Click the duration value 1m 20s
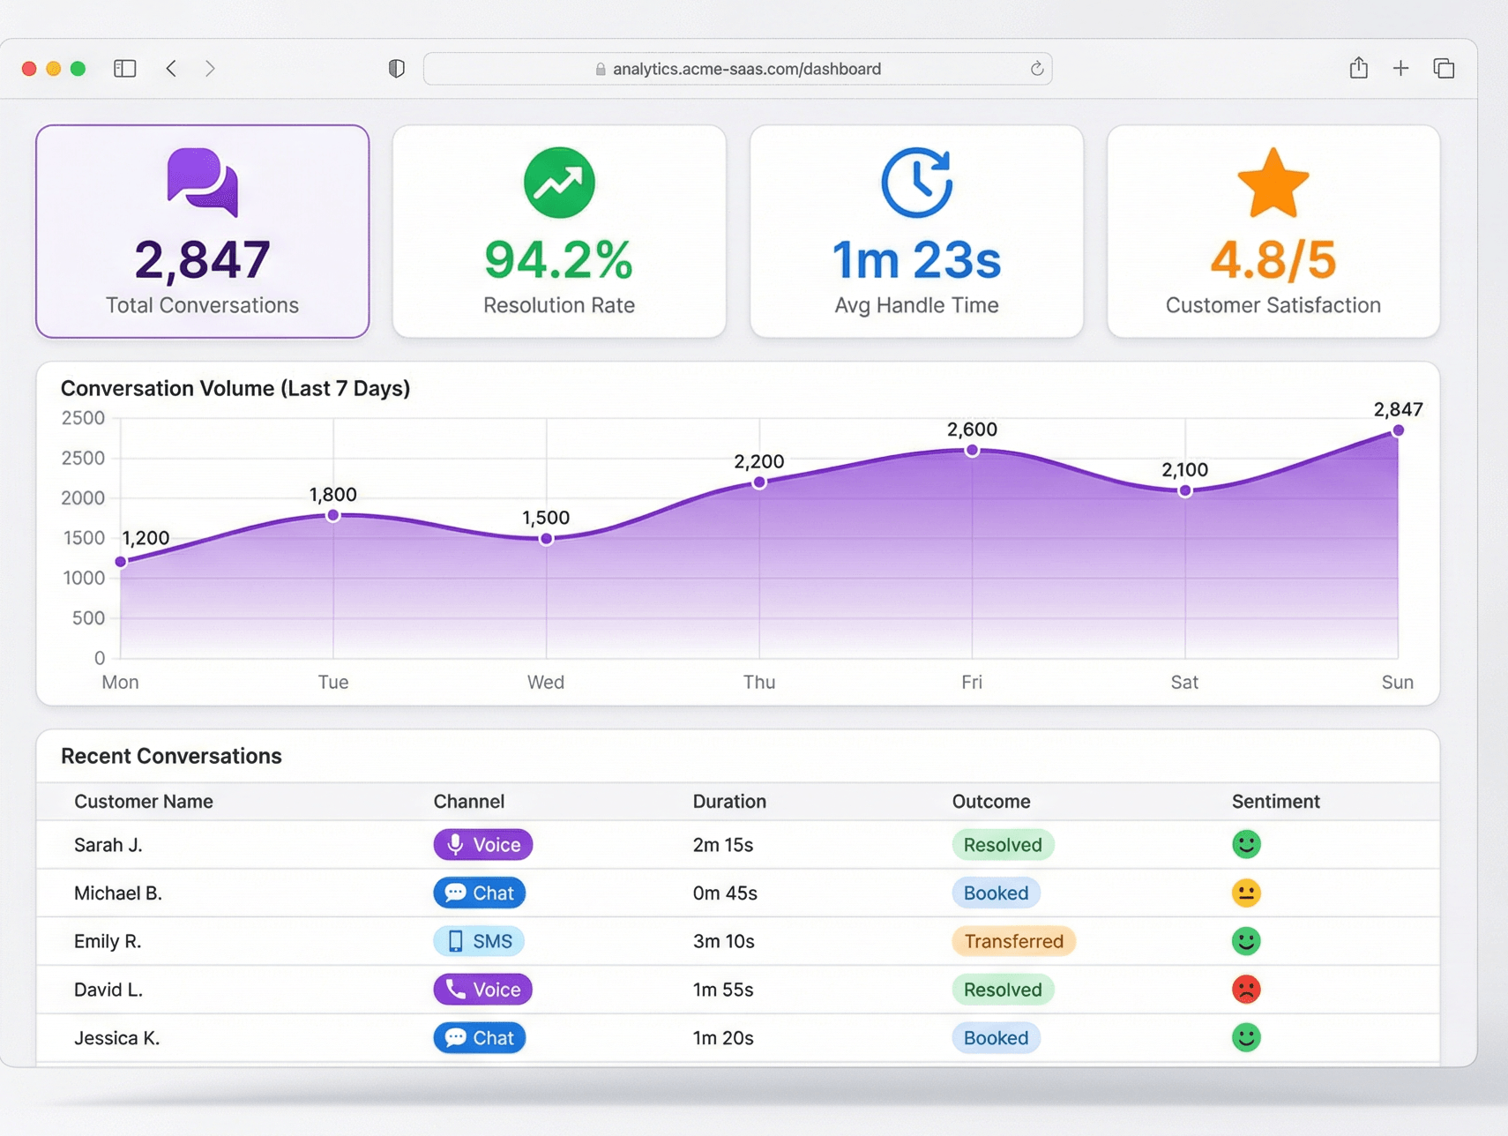 click(723, 1038)
